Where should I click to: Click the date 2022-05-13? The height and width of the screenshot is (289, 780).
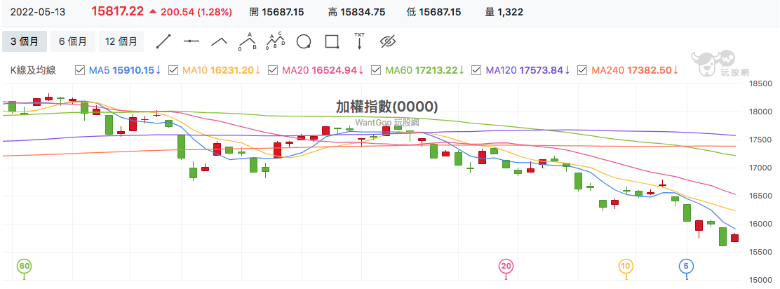point(38,13)
